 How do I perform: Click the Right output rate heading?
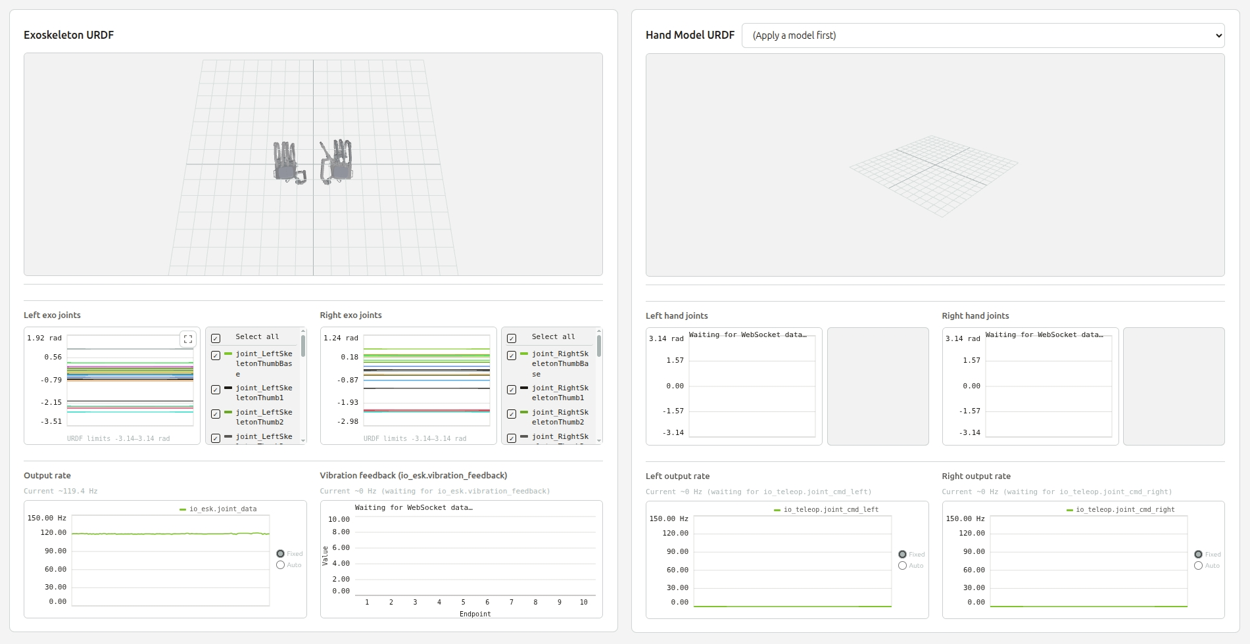[x=976, y=476]
